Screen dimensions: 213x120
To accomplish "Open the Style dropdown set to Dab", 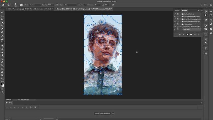I will (70, 5).
